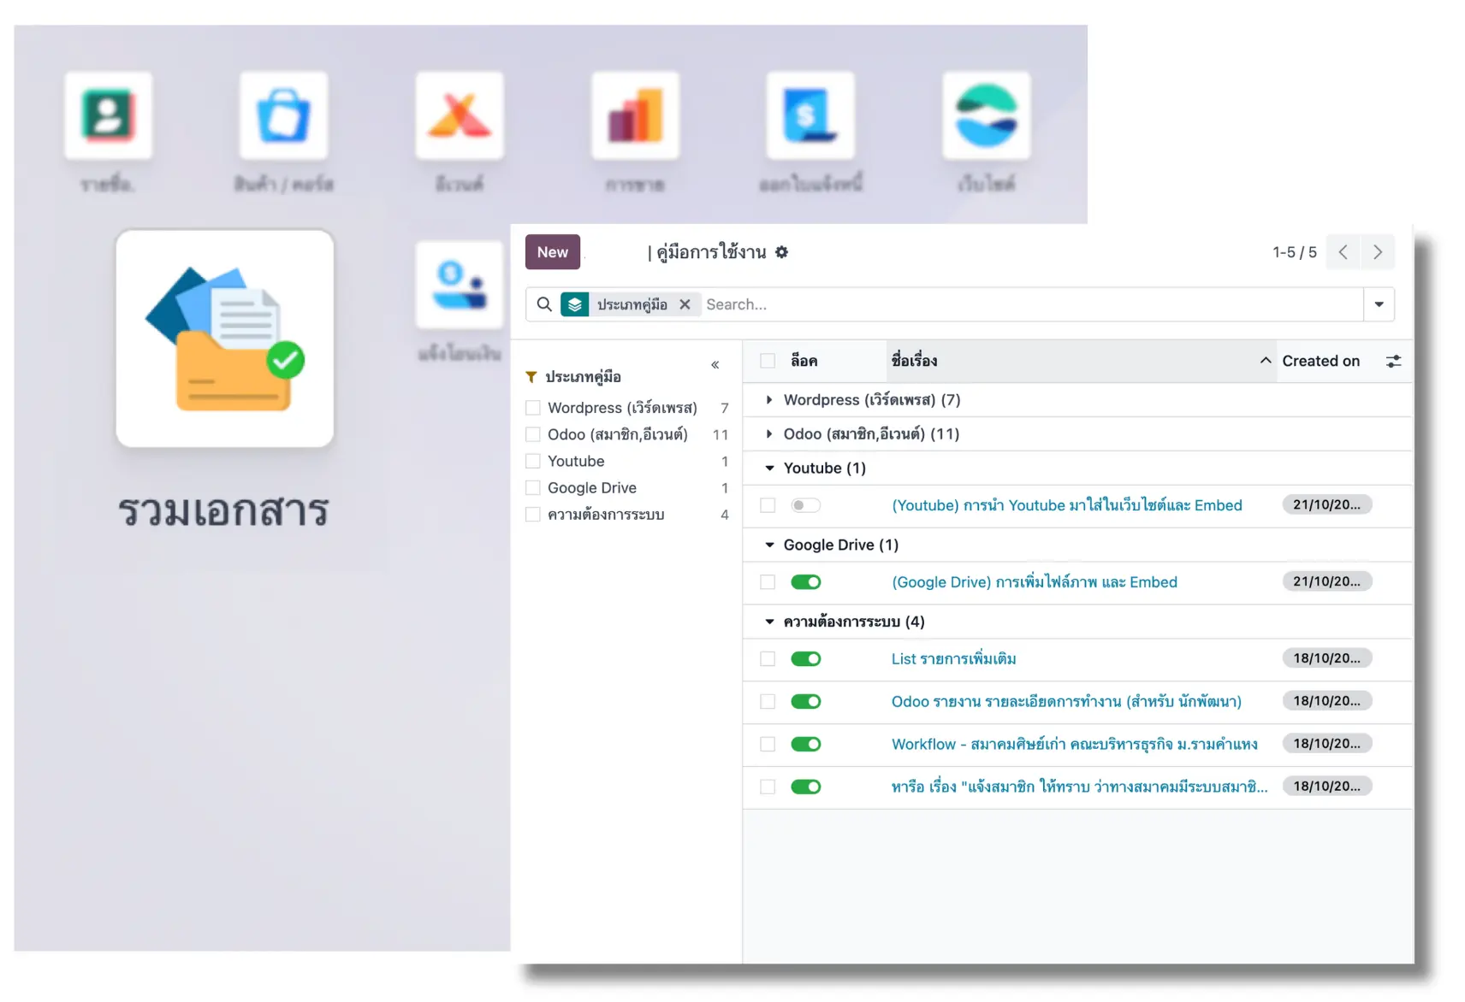Viewport: 1465px width, 1002px height.
Task: Check the Wordpress filter checkbox
Action: 533,408
